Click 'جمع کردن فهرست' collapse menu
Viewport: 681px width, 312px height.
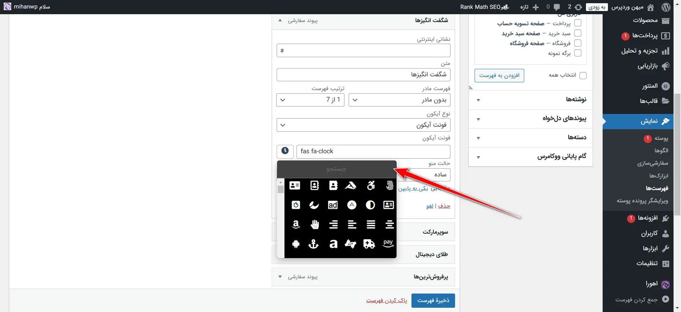click(642, 300)
